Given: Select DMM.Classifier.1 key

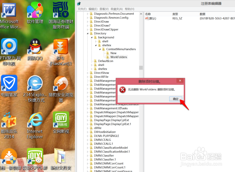Looking at the screenshot, I should coord(105,160).
